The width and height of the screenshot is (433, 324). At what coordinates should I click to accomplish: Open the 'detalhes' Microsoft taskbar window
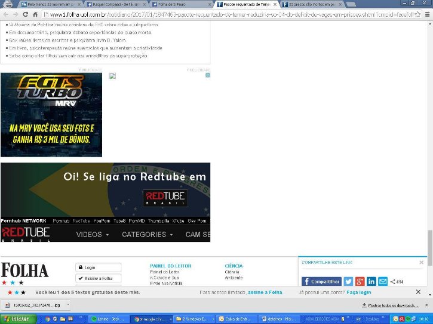pos(280,319)
